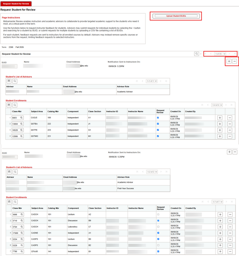Check Request Review for CASCH 101 Laboratory

pyautogui.click(x=158, y=227)
